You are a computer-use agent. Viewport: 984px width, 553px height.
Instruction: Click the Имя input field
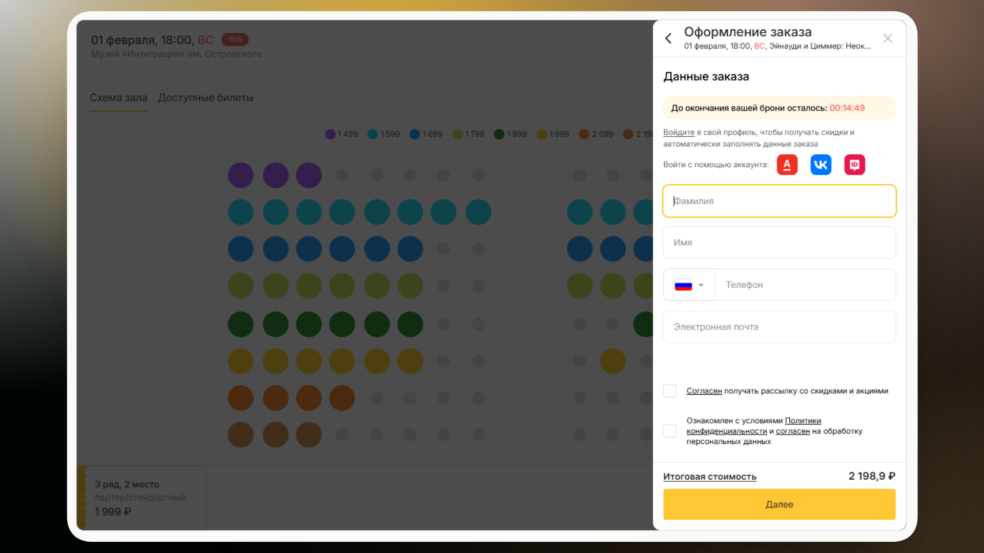[x=779, y=243]
